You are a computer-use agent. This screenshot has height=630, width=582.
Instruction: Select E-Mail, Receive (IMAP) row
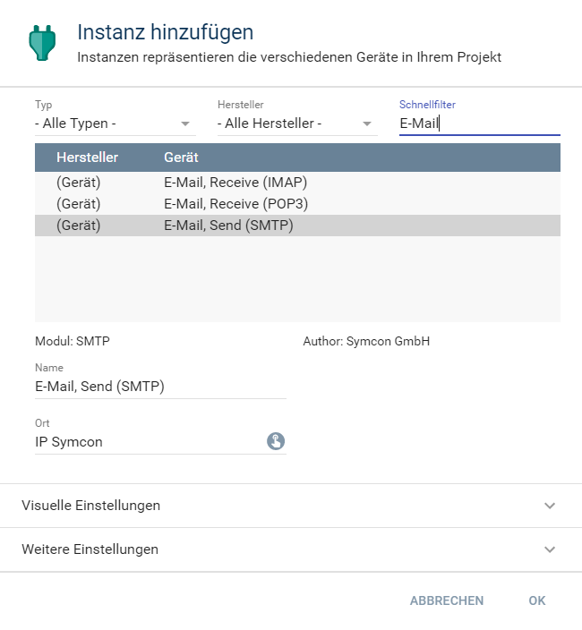pyautogui.click(x=297, y=183)
